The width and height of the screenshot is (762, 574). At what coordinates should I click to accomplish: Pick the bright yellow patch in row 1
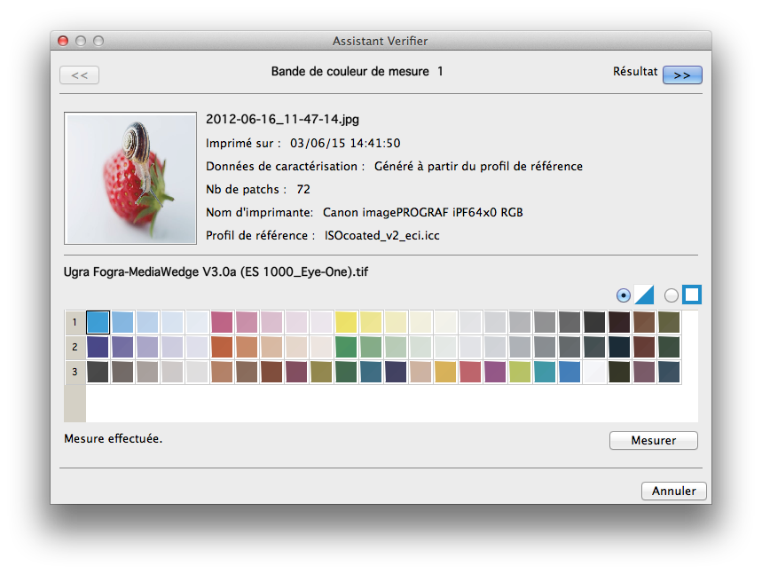(x=346, y=322)
